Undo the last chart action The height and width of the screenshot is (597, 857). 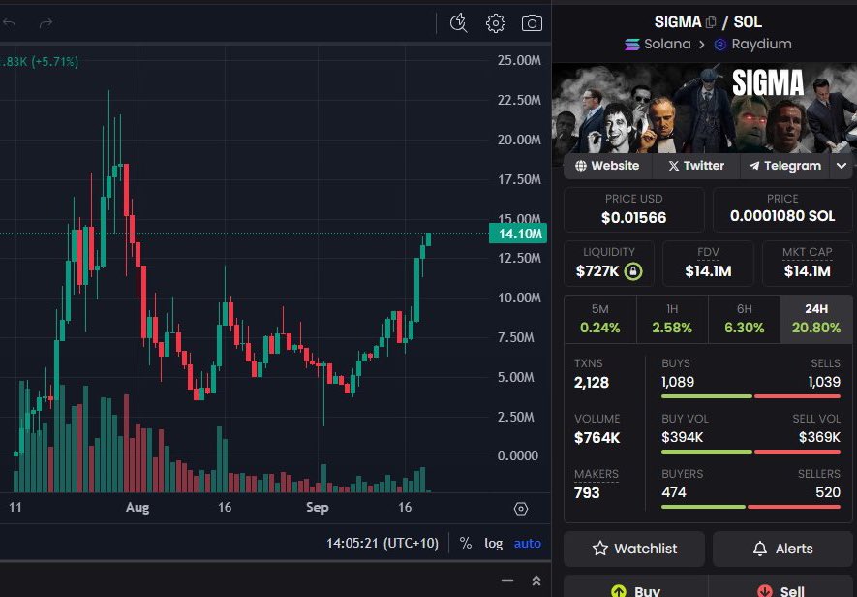pos(10,23)
